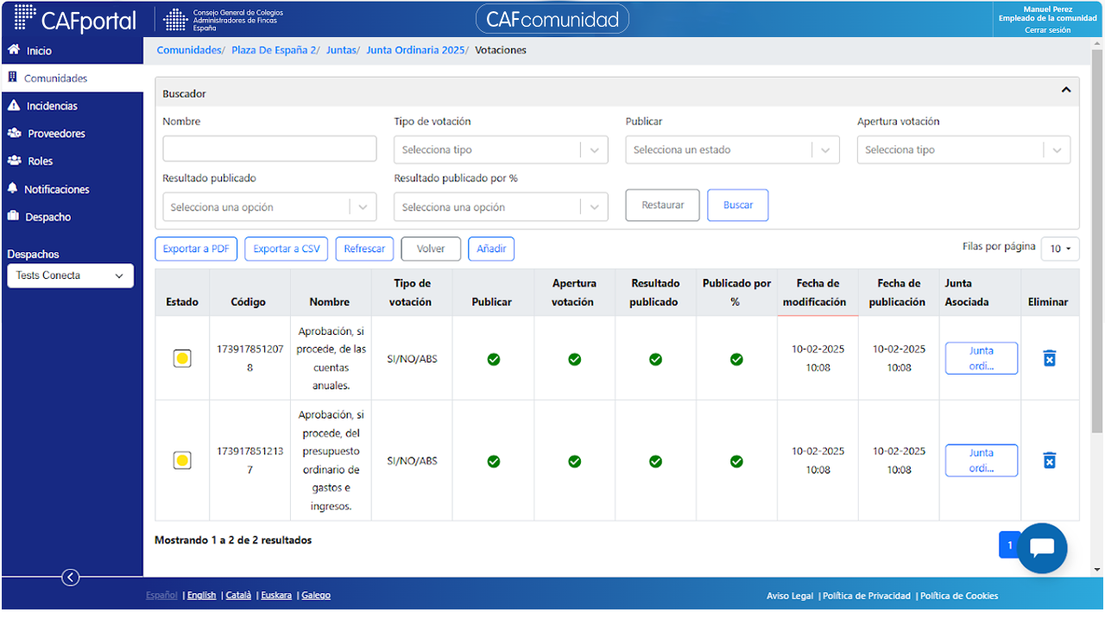Click the Junta Ordinaria 2025 breadcrumb link

[415, 50]
